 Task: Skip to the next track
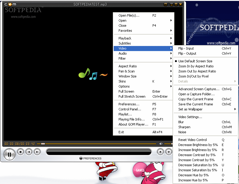[x=37, y=152]
